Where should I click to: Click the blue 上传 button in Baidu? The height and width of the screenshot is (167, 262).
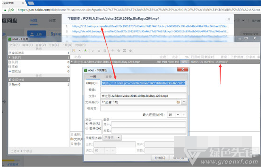pyautogui.click(x=36, y=34)
